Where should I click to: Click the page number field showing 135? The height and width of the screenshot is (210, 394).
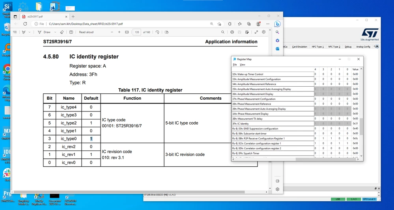coord(137,32)
